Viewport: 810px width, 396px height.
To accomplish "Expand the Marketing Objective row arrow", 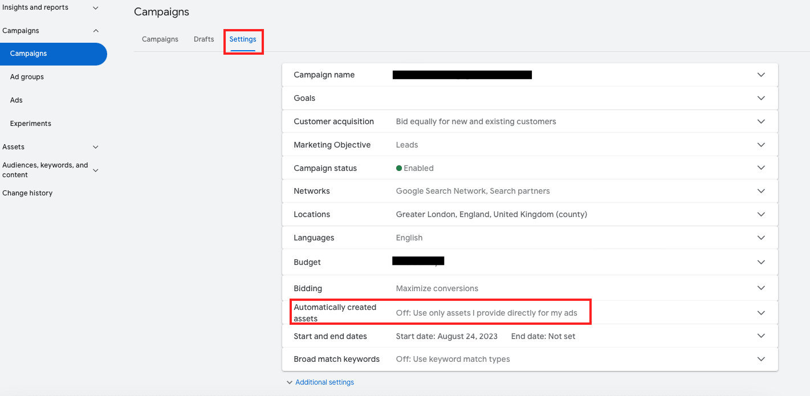I will (x=760, y=145).
